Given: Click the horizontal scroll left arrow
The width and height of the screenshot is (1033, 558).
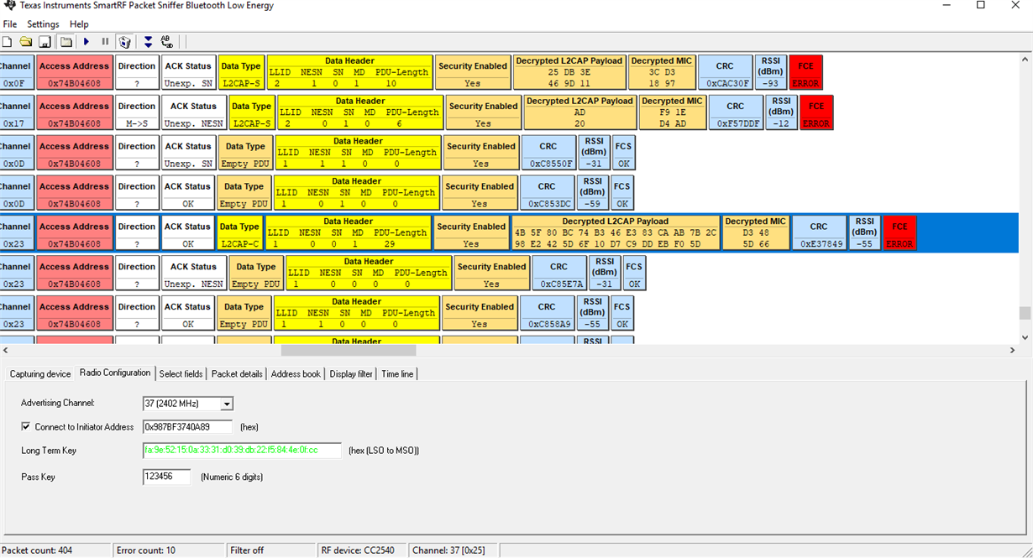Looking at the screenshot, I should coord(7,351).
